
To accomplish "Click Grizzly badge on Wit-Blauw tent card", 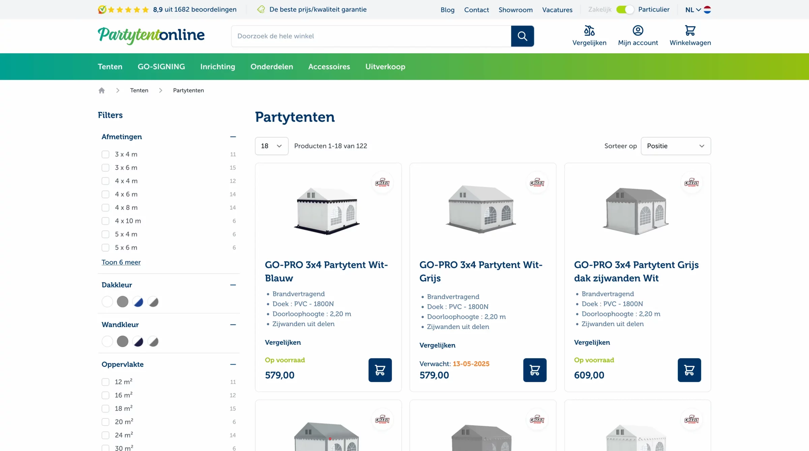I will 382,183.
